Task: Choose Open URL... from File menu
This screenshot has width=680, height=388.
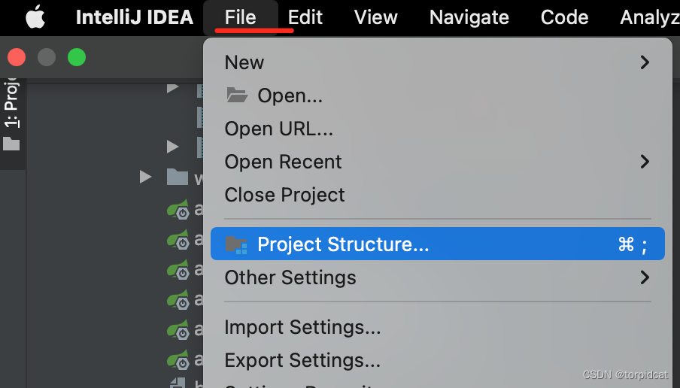Action: [278, 129]
